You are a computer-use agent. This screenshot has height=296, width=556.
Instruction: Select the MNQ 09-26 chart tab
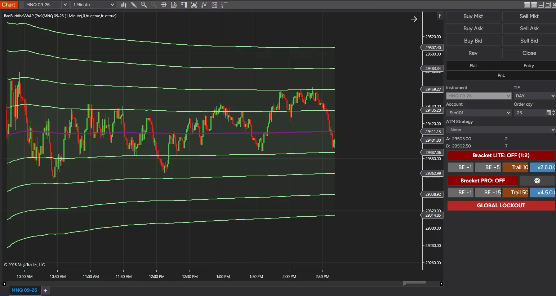coord(24,290)
